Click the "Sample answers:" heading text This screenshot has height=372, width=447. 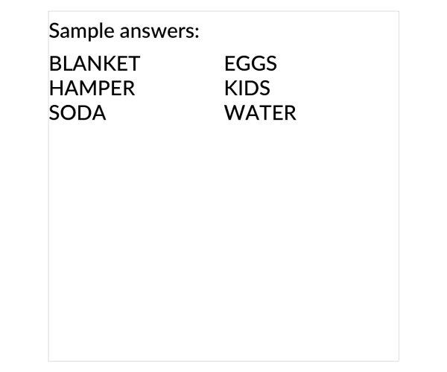click(124, 31)
